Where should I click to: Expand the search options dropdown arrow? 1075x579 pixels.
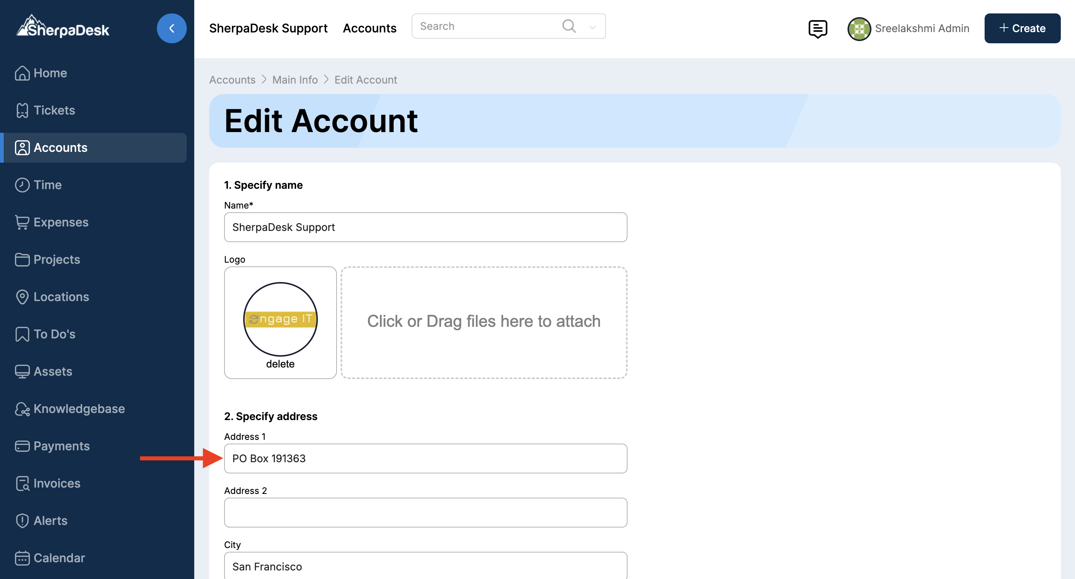[592, 27]
